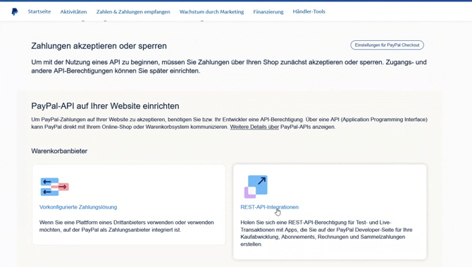Open the Vorkonfigurierte Zahlungslösung link

coord(78,207)
